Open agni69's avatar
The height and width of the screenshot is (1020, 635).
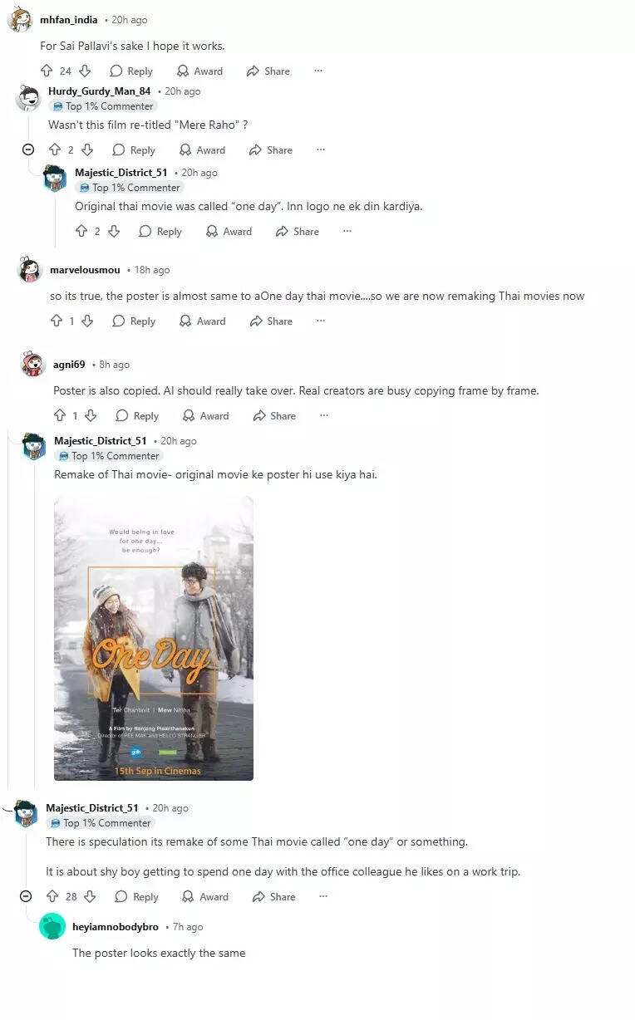point(33,364)
